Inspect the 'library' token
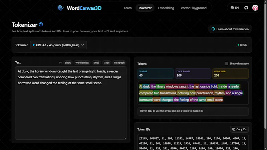This screenshot has width=267, height=150. click(161, 86)
